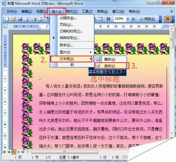This screenshot has width=176, height=162.
Task: Close the document with the menu bar X
Action: [171, 11]
